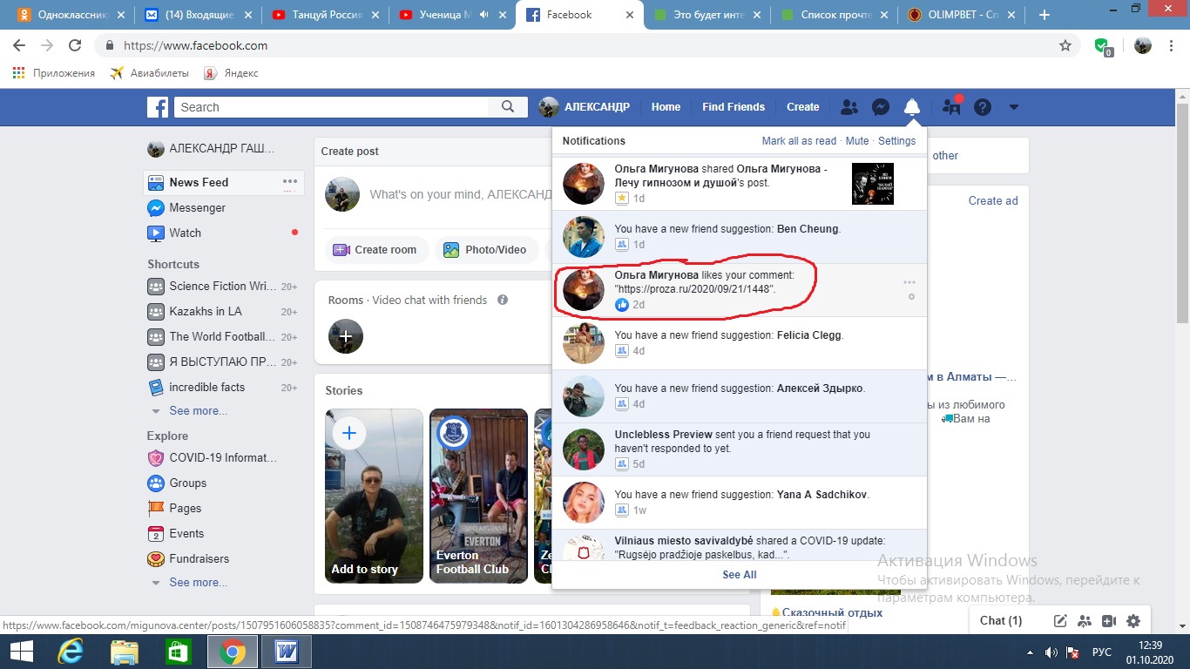Screen dimensions: 1190x669
Task: Open chat settings gear icon
Action: [1133, 621]
